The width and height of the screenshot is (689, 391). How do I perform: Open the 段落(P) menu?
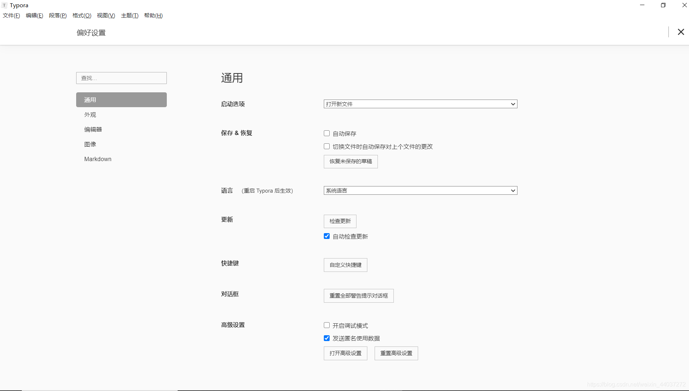(58, 16)
